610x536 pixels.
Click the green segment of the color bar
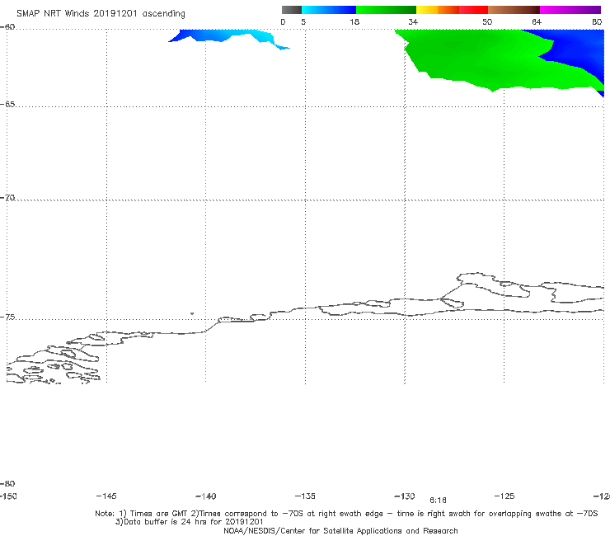coord(386,10)
